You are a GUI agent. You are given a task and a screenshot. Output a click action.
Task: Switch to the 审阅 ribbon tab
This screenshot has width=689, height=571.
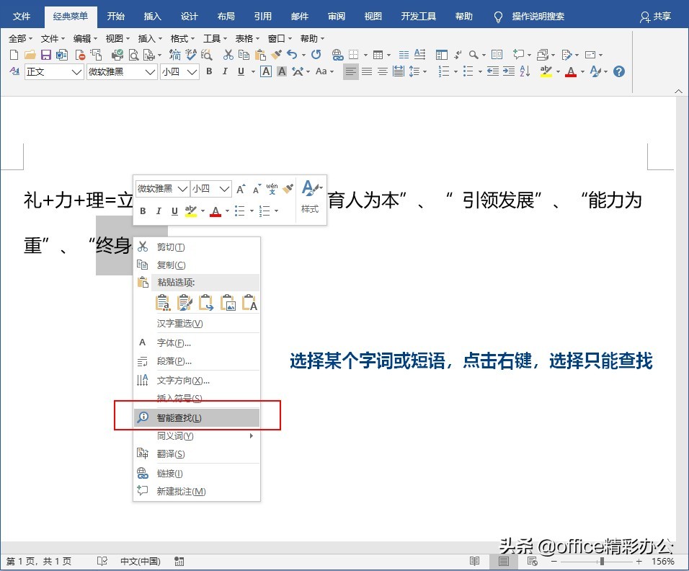337,16
